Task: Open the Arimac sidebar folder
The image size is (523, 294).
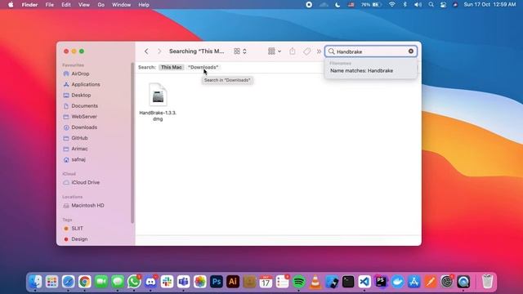Action: 79,149
